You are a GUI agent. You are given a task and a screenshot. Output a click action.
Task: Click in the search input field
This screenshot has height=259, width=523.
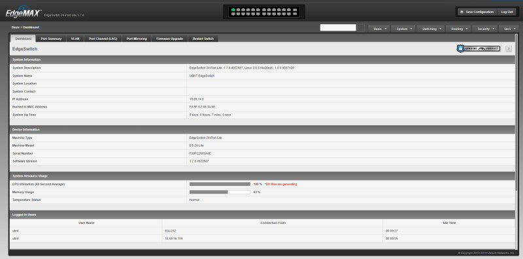coord(338,28)
